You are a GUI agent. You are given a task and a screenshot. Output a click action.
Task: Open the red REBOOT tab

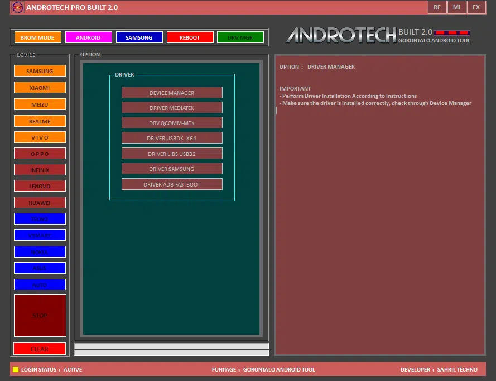(190, 37)
